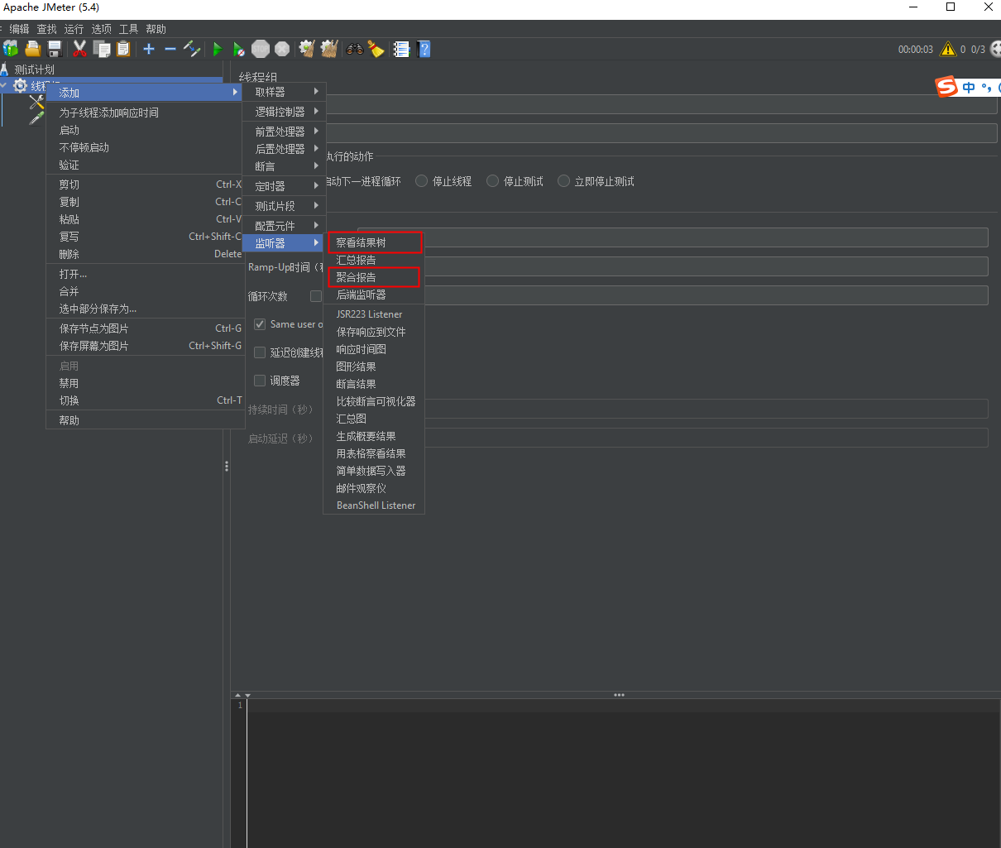Open the 运行 menu in menu bar
Screen dimensions: 1001x848
[74, 29]
